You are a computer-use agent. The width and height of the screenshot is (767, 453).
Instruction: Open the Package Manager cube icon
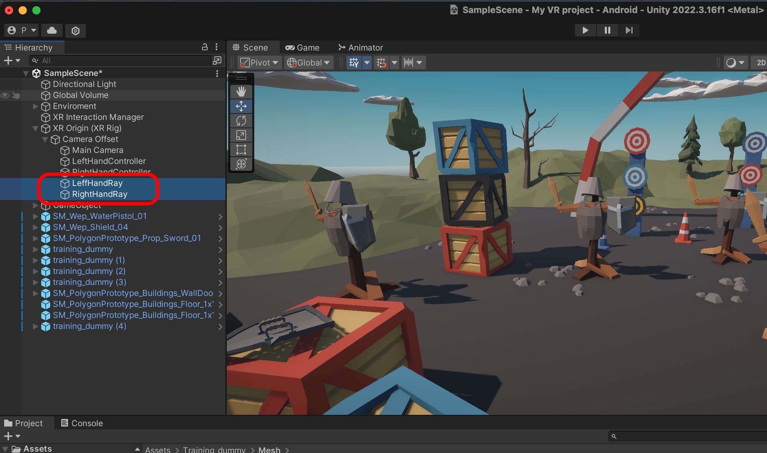[x=76, y=31]
